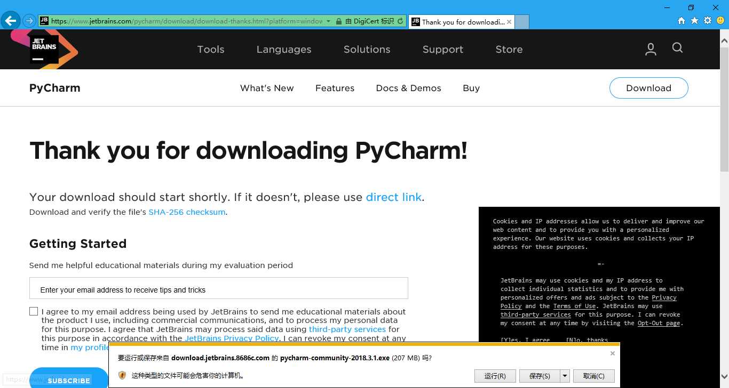Open the Tools menu in JetBrains header
The image size is (729, 388).
pos(211,49)
